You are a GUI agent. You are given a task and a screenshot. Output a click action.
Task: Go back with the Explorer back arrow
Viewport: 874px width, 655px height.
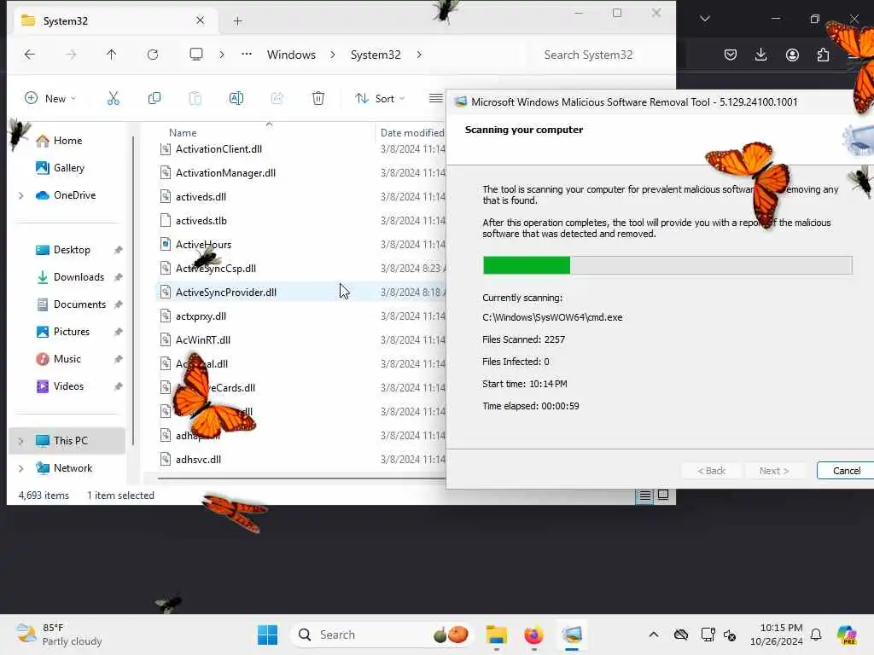tap(30, 55)
